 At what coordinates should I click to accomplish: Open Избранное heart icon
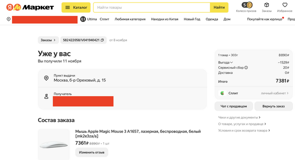tap(285, 5)
